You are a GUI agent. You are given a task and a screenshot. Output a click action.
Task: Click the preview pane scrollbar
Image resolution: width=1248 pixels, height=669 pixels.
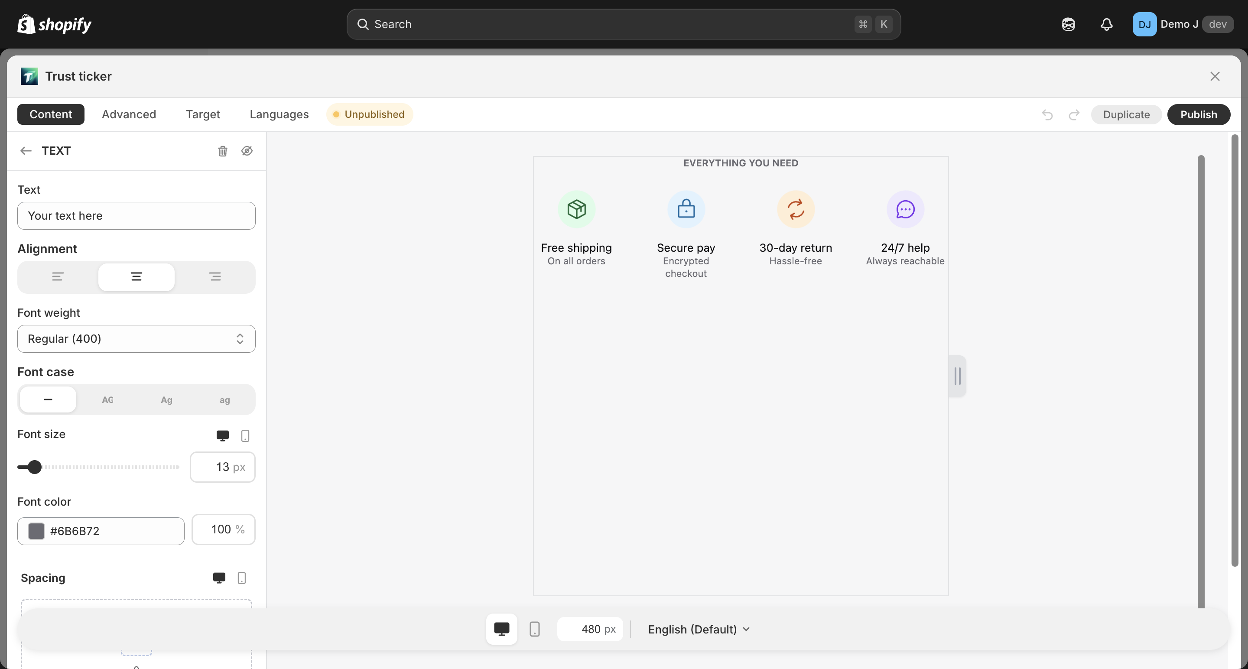click(x=1200, y=381)
